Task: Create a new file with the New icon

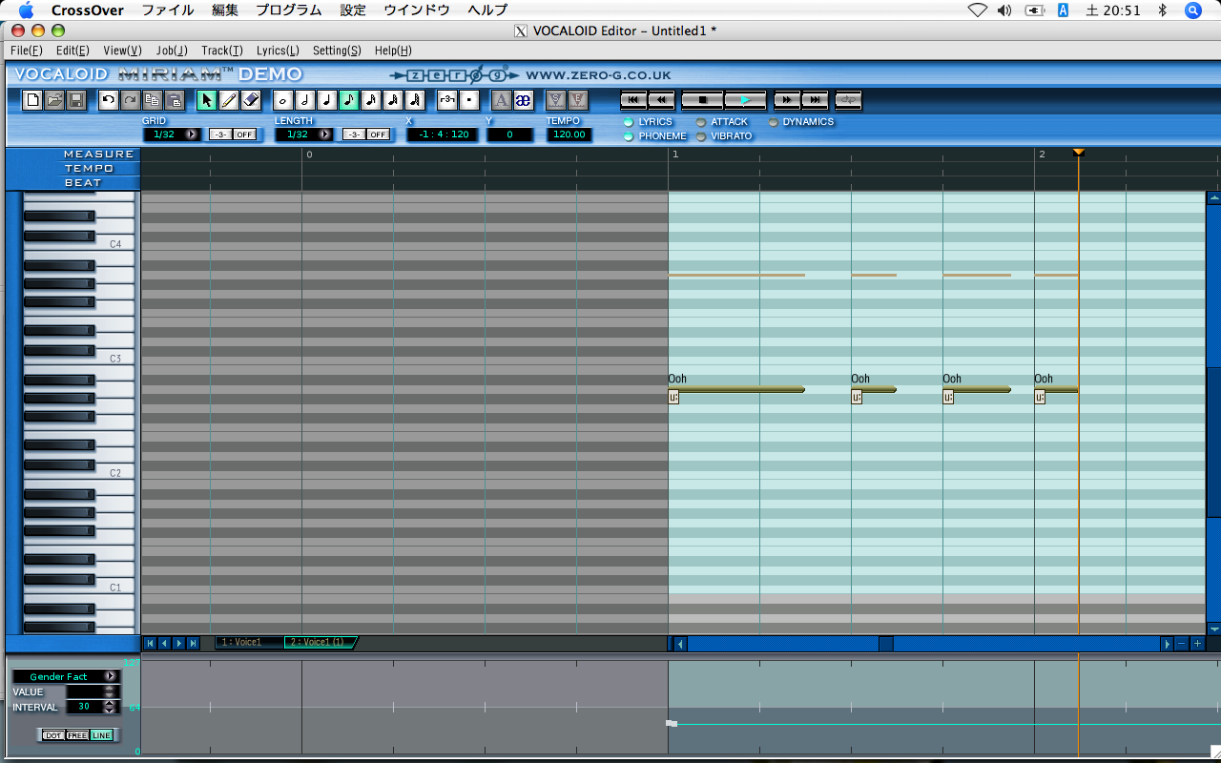Action: tap(33, 100)
